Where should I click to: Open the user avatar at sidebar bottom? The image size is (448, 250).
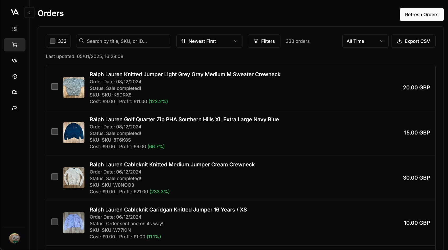[15, 238]
